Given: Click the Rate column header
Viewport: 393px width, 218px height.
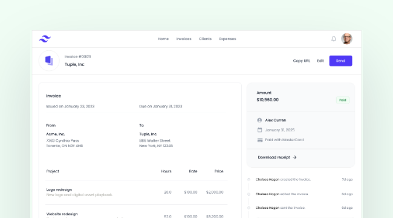Looking at the screenshot, I should 193,171.
